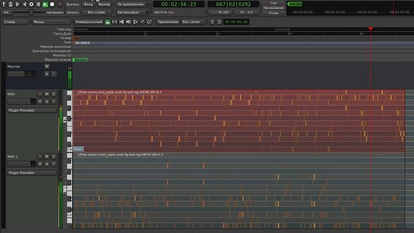Click the nudge clock 00:00:05:00
Image resolution: width=414 pixels, height=233 pixels.
click(236, 22)
